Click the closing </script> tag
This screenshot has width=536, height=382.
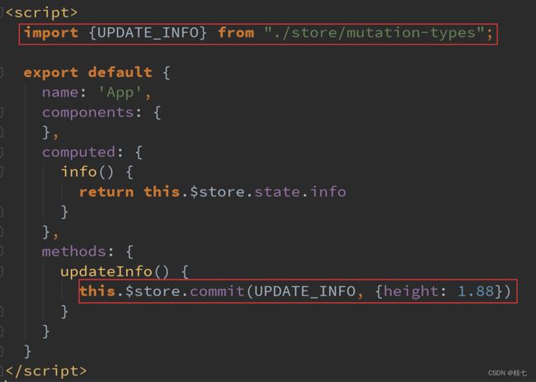click(x=45, y=370)
